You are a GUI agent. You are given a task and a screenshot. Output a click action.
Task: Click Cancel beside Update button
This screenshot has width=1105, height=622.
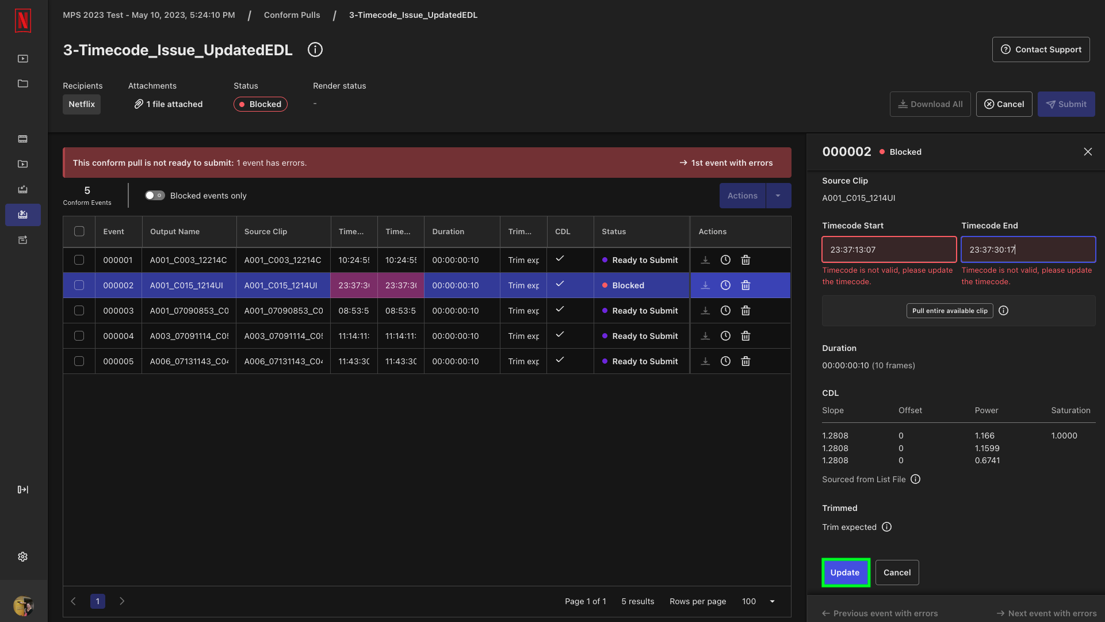(897, 573)
